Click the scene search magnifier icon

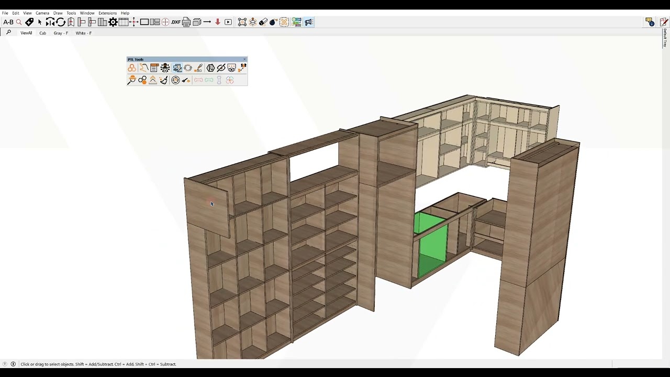pos(8,32)
